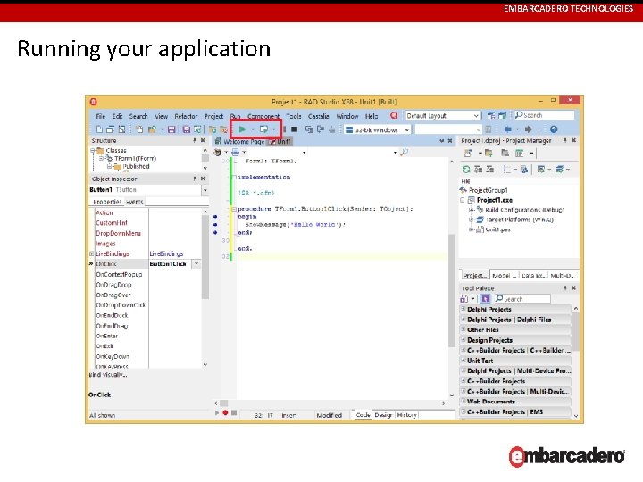Switch to the Events tab in Object Inspector
643x482 pixels.
pyautogui.click(x=135, y=202)
